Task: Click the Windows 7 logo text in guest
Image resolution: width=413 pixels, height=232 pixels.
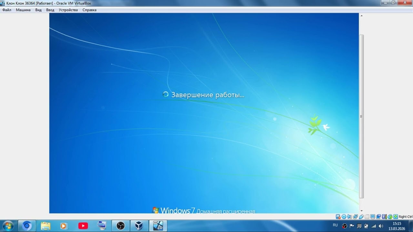Action: [204, 211]
